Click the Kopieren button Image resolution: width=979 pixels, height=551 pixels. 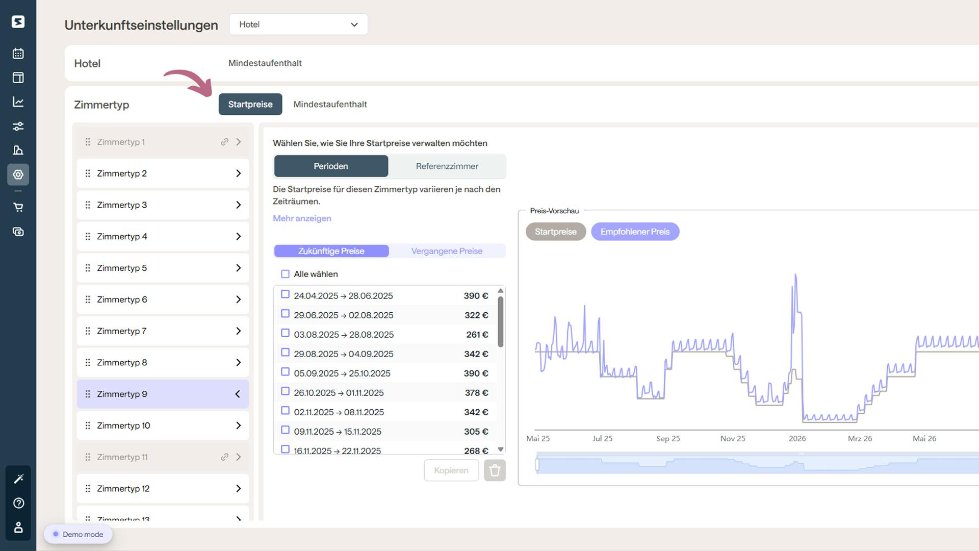(451, 470)
